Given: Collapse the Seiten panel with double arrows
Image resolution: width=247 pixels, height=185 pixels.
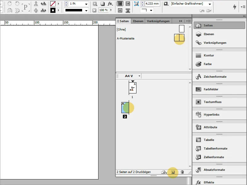Looking at the screenshot, I should [x=181, y=21].
